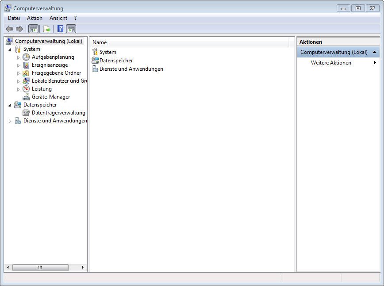Click the Forward arrow toolbar icon
Image resolution: width=384 pixels, height=286 pixels.
(x=19, y=29)
